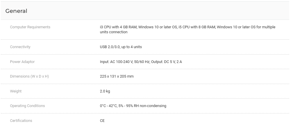Click the 'units connection' text line

[113, 32]
